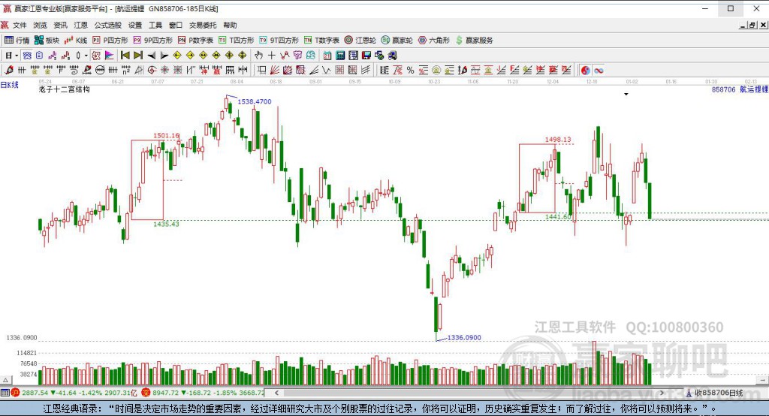The width and height of the screenshot is (769, 416).
Task: Click horizontal scrollbar left arrow
Action: [x=277, y=393]
